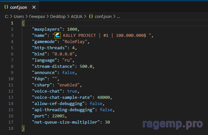
Task: Click the conf.json breadcrumb file name
Action: [103, 16]
